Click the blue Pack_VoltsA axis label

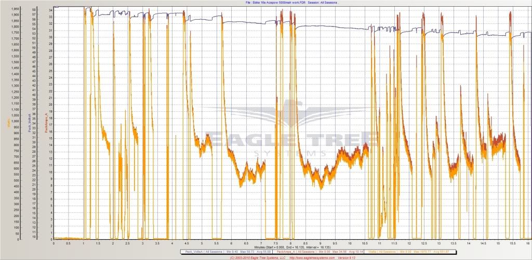click(x=29, y=122)
